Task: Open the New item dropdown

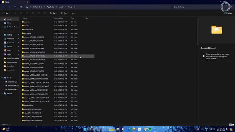Action: point(6,13)
